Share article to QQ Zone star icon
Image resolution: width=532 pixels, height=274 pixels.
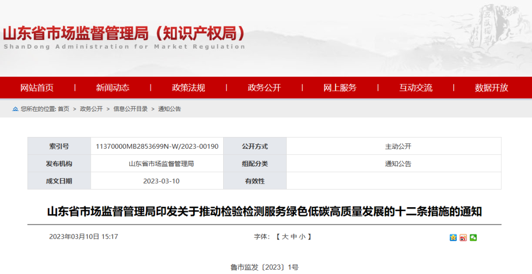click(453, 238)
